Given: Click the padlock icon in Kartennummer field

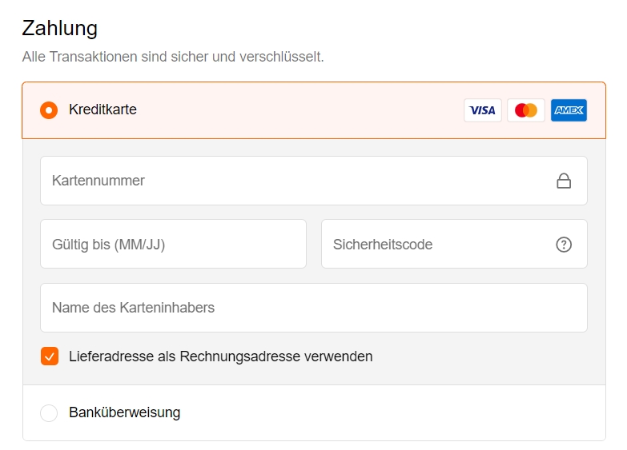Looking at the screenshot, I should tap(564, 181).
